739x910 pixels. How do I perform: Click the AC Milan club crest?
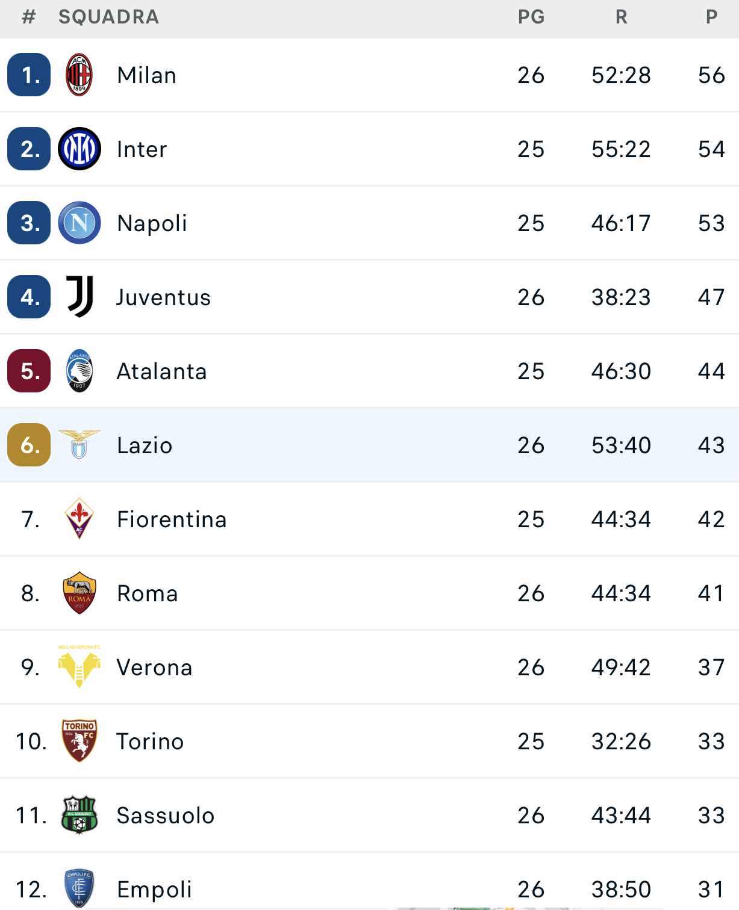[x=79, y=75]
